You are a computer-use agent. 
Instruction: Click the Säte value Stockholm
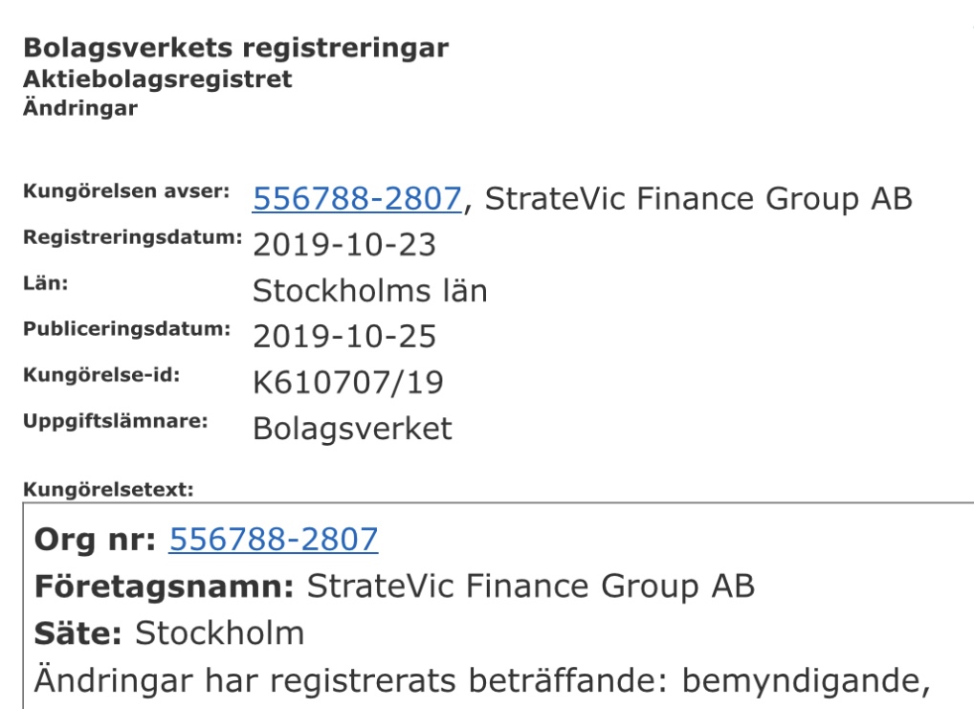220,633
